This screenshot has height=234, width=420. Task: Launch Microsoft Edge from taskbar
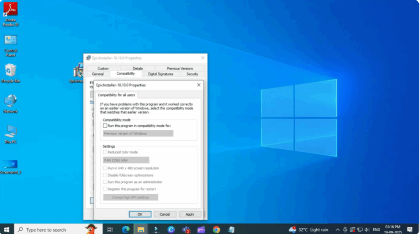tap(126, 229)
